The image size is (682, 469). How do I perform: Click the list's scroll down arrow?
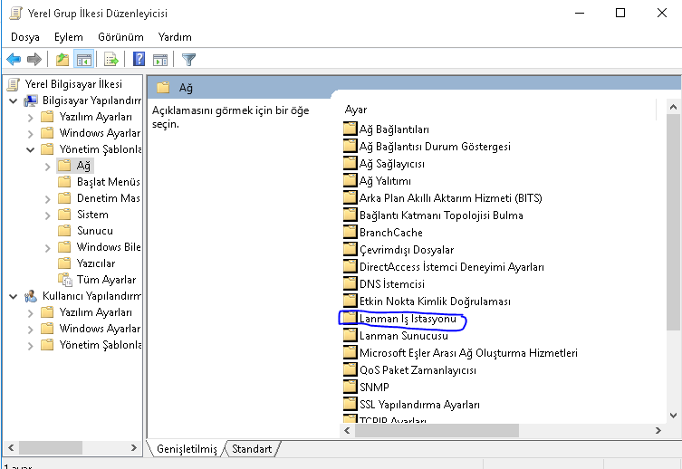point(673,416)
